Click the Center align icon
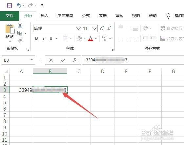Screen dimensions: 184x145 coord(128,38)
